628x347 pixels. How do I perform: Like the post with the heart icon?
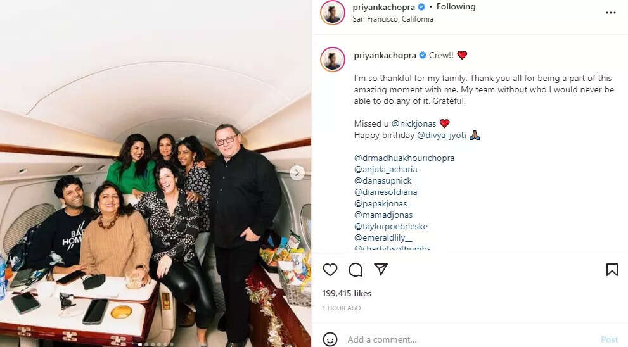330,270
